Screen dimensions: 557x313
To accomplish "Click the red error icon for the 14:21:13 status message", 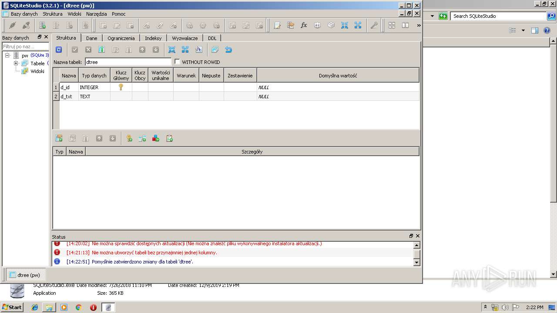I will (57, 252).
